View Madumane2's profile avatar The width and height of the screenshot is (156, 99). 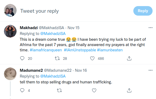(x=10, y=74)
